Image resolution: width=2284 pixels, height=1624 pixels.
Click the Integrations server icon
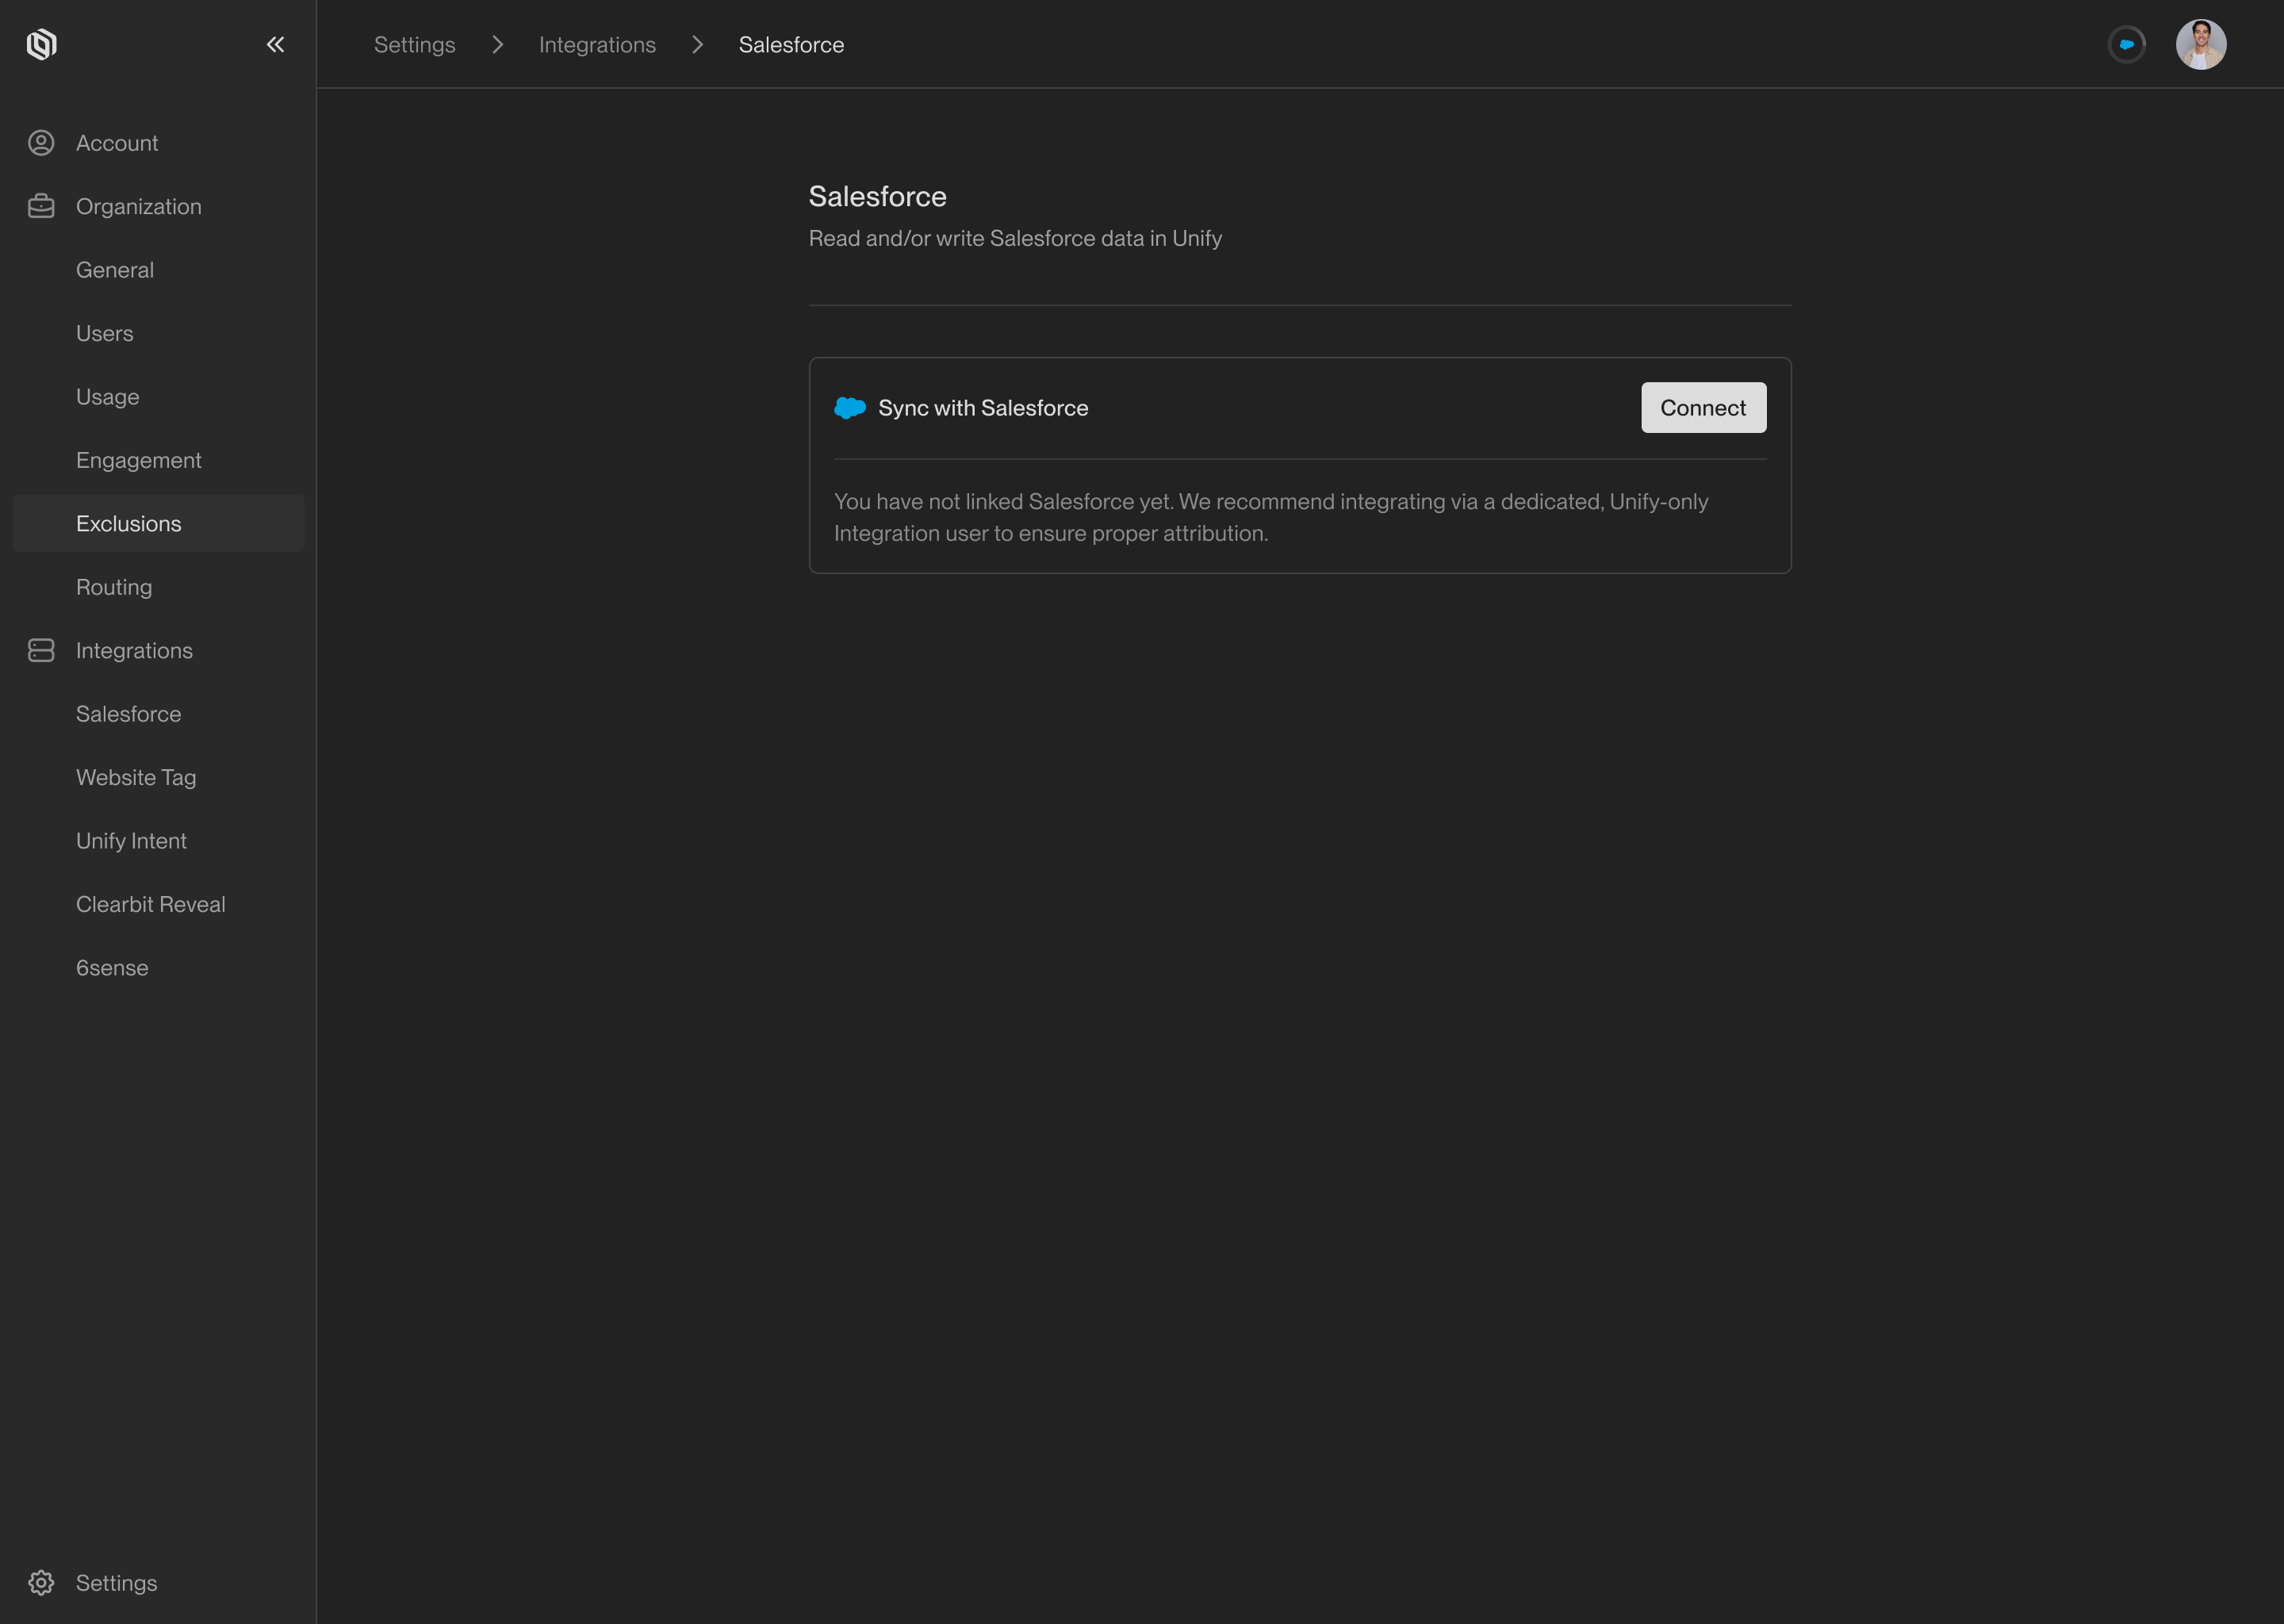point(41,650)
